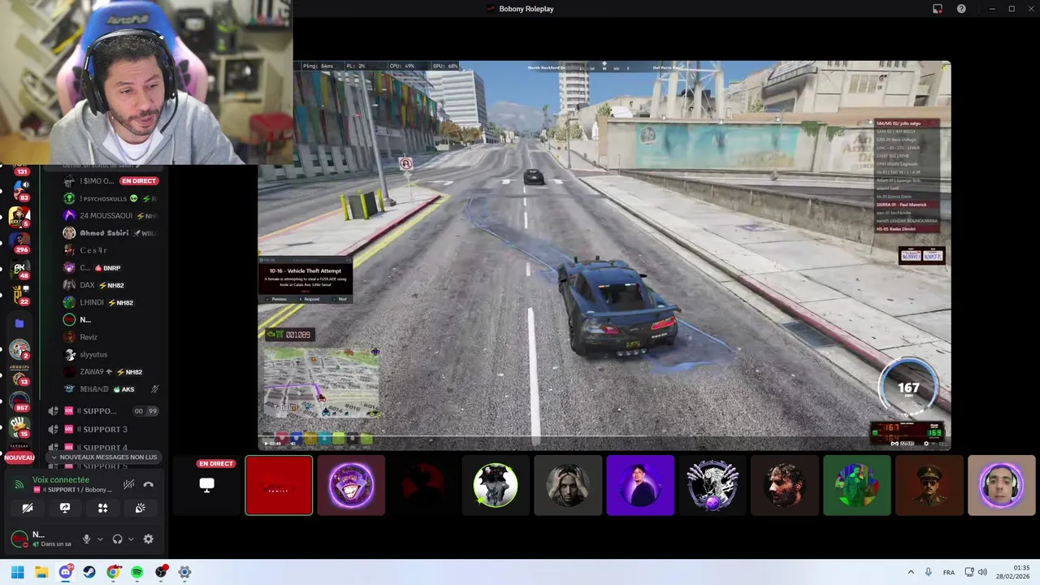Image resolution: width=1040 pixels, height=585 pixels.
Task: Open File Explorer from taskbar
Action: [41, 572]
